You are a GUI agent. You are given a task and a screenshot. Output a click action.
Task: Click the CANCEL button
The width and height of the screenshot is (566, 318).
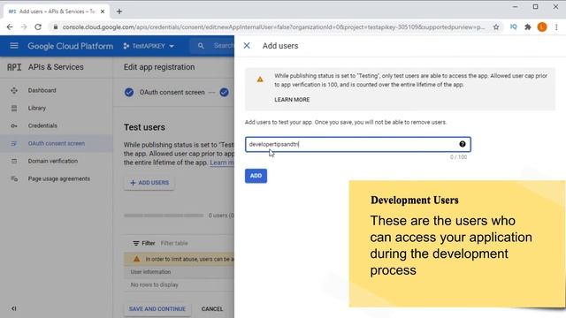coord(212,309)
